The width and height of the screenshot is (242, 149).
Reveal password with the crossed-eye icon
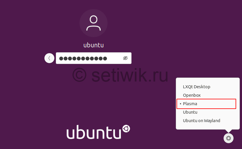[125, 58]
